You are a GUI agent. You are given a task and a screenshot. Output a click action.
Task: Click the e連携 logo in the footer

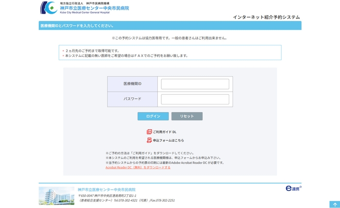pyautogui.click(x=293, y=188)
